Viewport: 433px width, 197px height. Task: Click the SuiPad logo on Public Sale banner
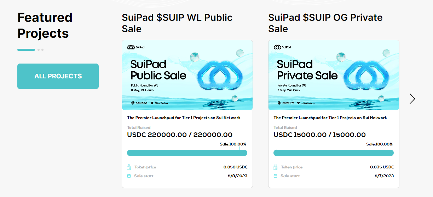click(x=136, y=47)
